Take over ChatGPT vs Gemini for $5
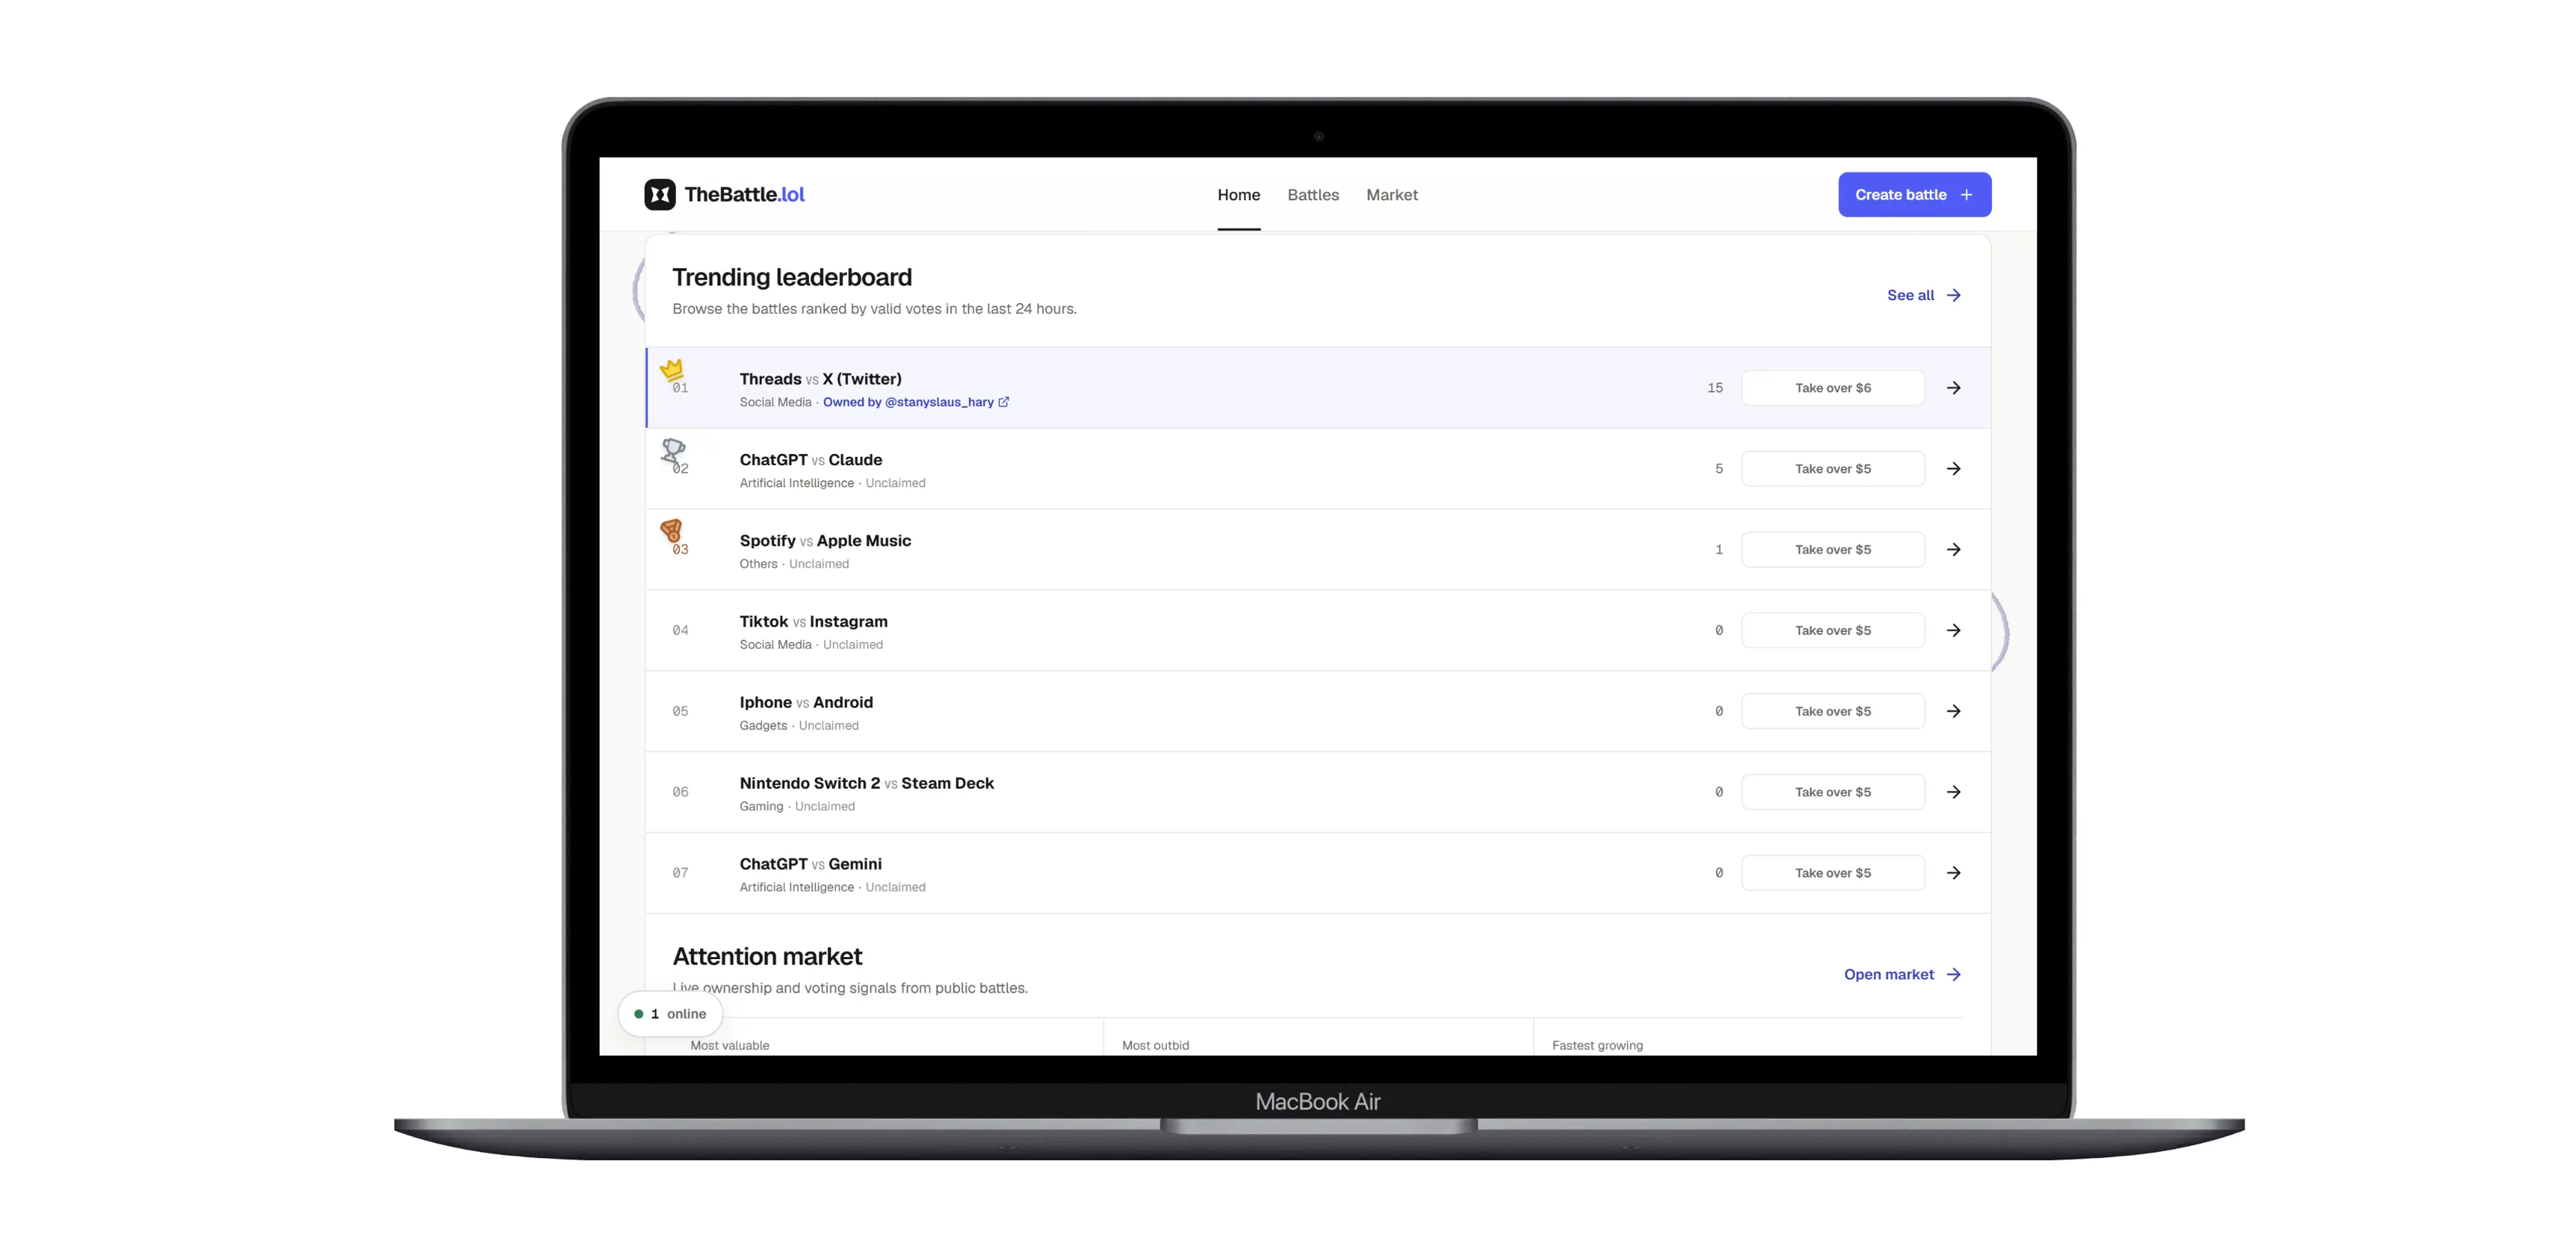 point(1833,873)
